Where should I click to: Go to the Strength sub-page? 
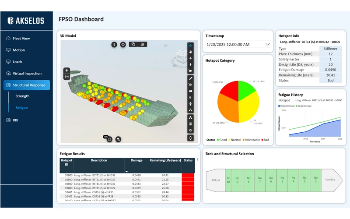point(22,96)
